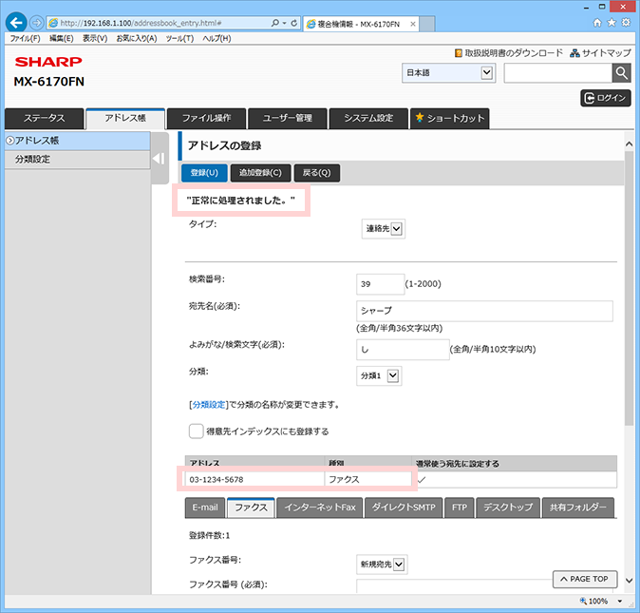
Task: Open the browser home icon
Action: click(597, 23)
